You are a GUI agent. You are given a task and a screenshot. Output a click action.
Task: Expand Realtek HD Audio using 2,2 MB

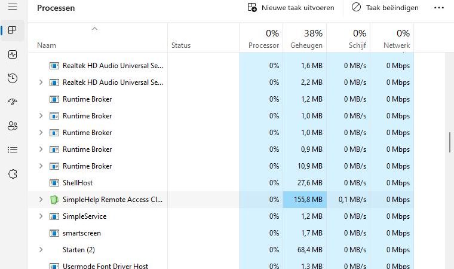41,82
